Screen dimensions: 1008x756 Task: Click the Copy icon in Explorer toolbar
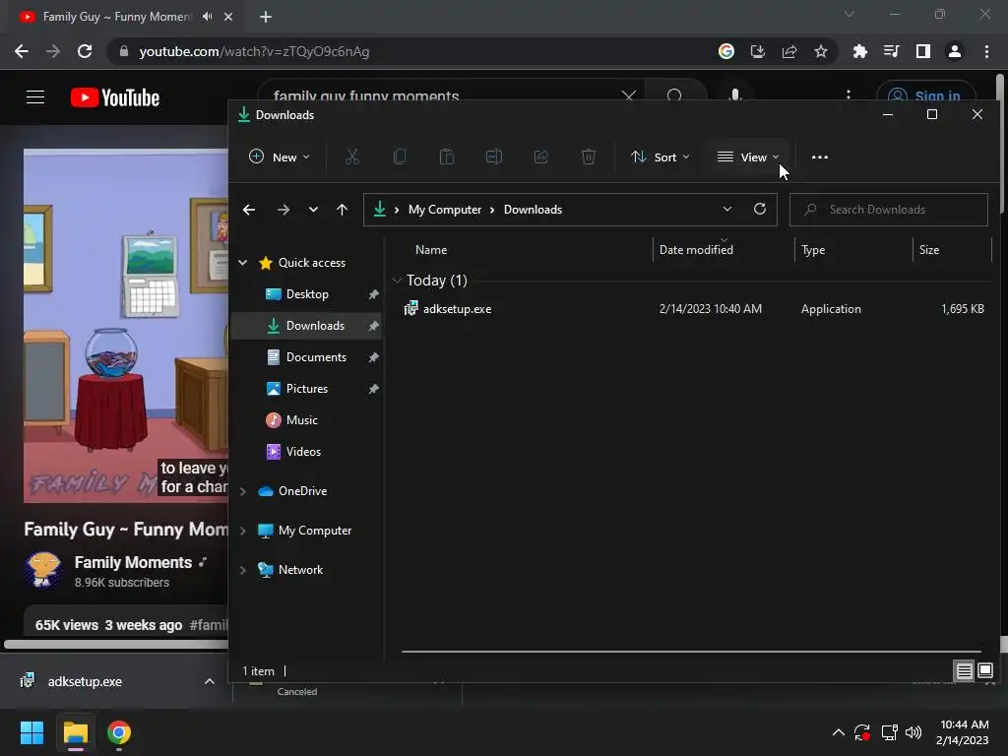[x=400, y=157]
